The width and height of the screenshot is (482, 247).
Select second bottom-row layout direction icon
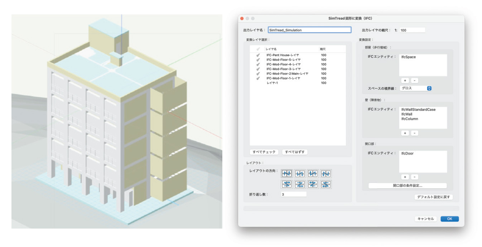point(300,185)
